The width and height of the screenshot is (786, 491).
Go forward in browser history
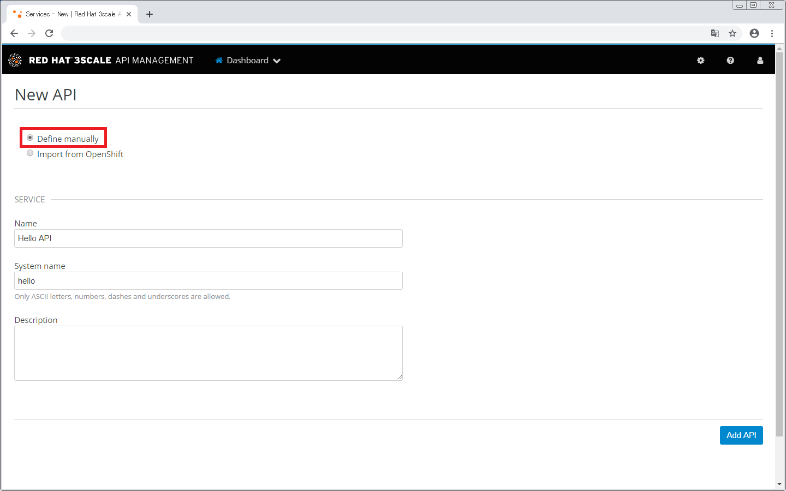coord(32,33)
